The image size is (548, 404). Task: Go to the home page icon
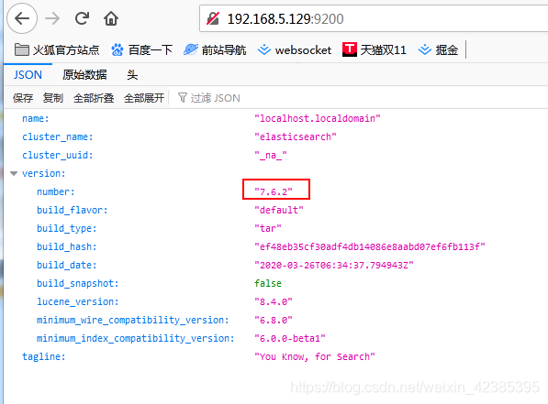click(111, 18)
